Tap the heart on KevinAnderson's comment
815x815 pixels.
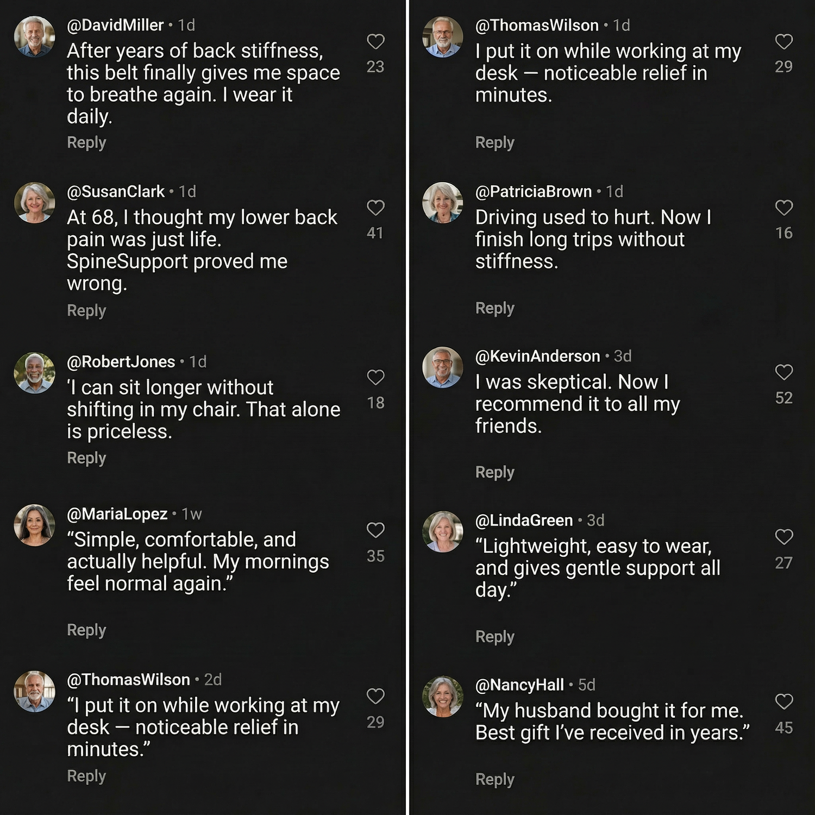(x=783, y=372)
